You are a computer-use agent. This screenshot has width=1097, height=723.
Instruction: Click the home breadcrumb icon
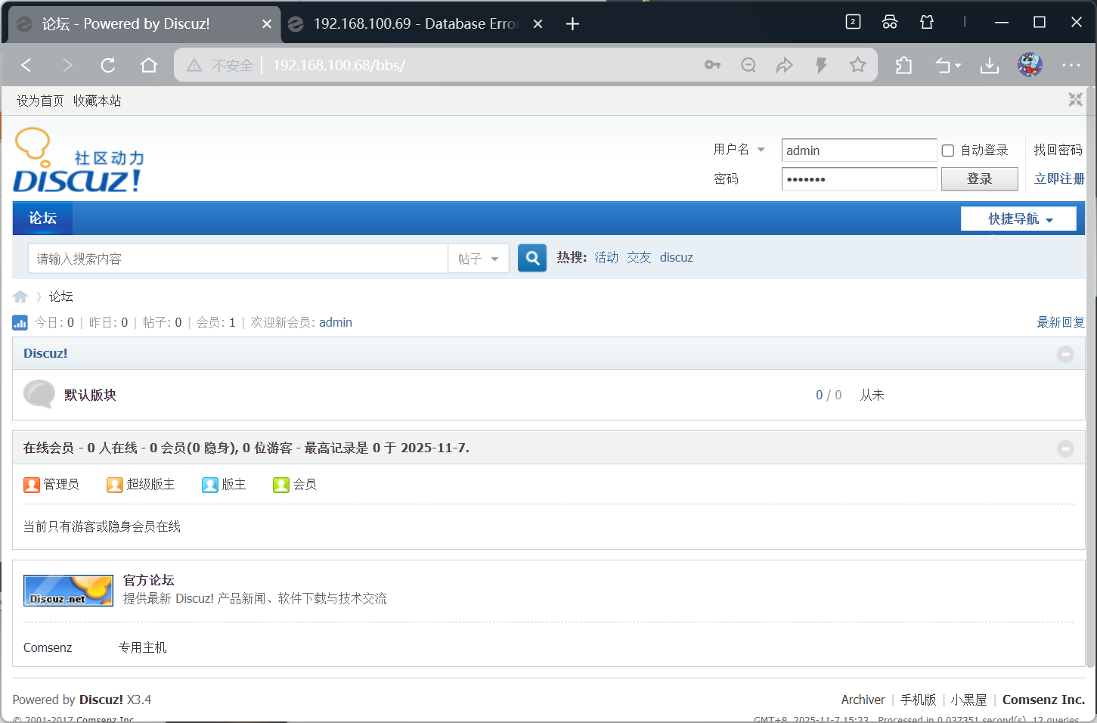(x=20, y=296)
